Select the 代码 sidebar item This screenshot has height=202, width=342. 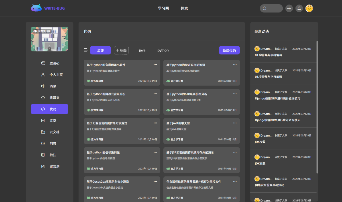[50, 109]
